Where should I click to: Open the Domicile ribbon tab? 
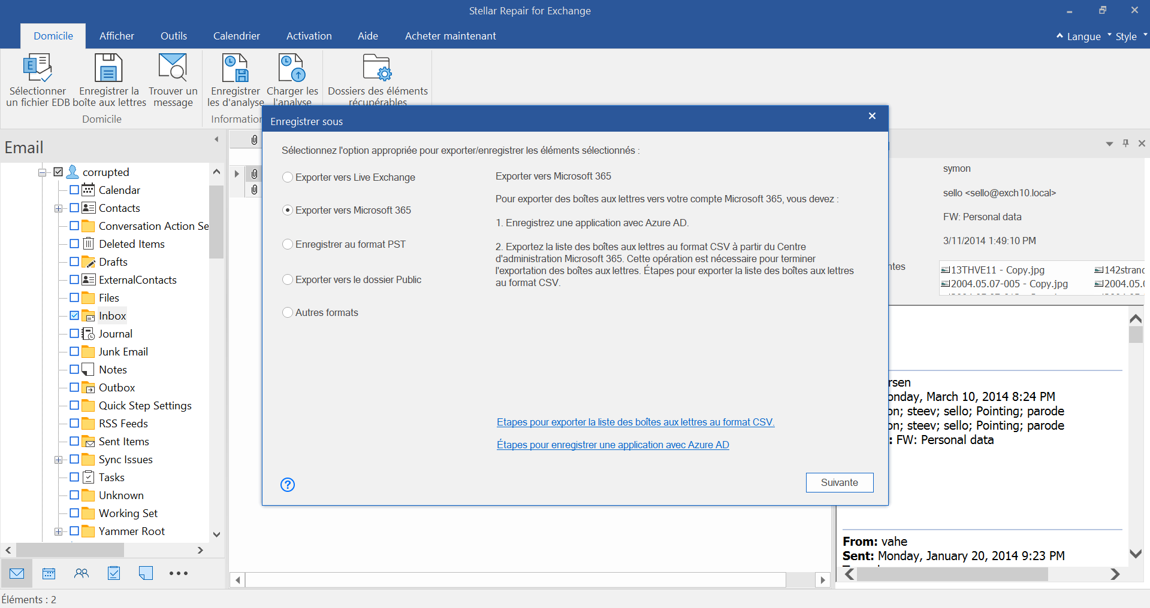(x=53, y=36)
